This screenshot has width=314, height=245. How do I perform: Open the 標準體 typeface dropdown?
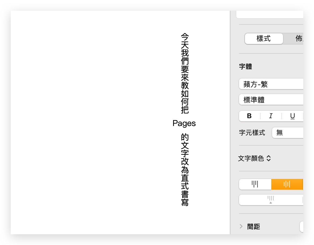[x=271, y=99]
